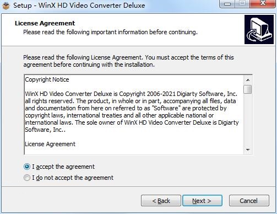Close the WinX setup window
This screenshot has width=277, height=214.
tap(263, 3)
